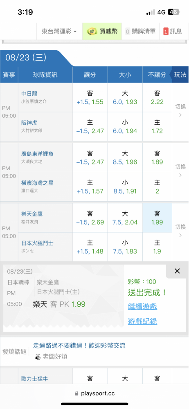Screen dimensions: 189x409
Task: Select 大 8.5, 1.96 over pick for 廣島
Action: click(125, 158)
